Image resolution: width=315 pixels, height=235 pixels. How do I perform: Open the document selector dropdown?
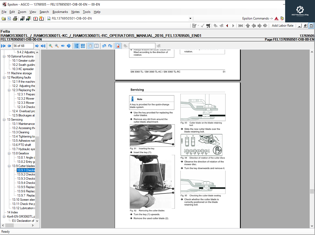190,18
